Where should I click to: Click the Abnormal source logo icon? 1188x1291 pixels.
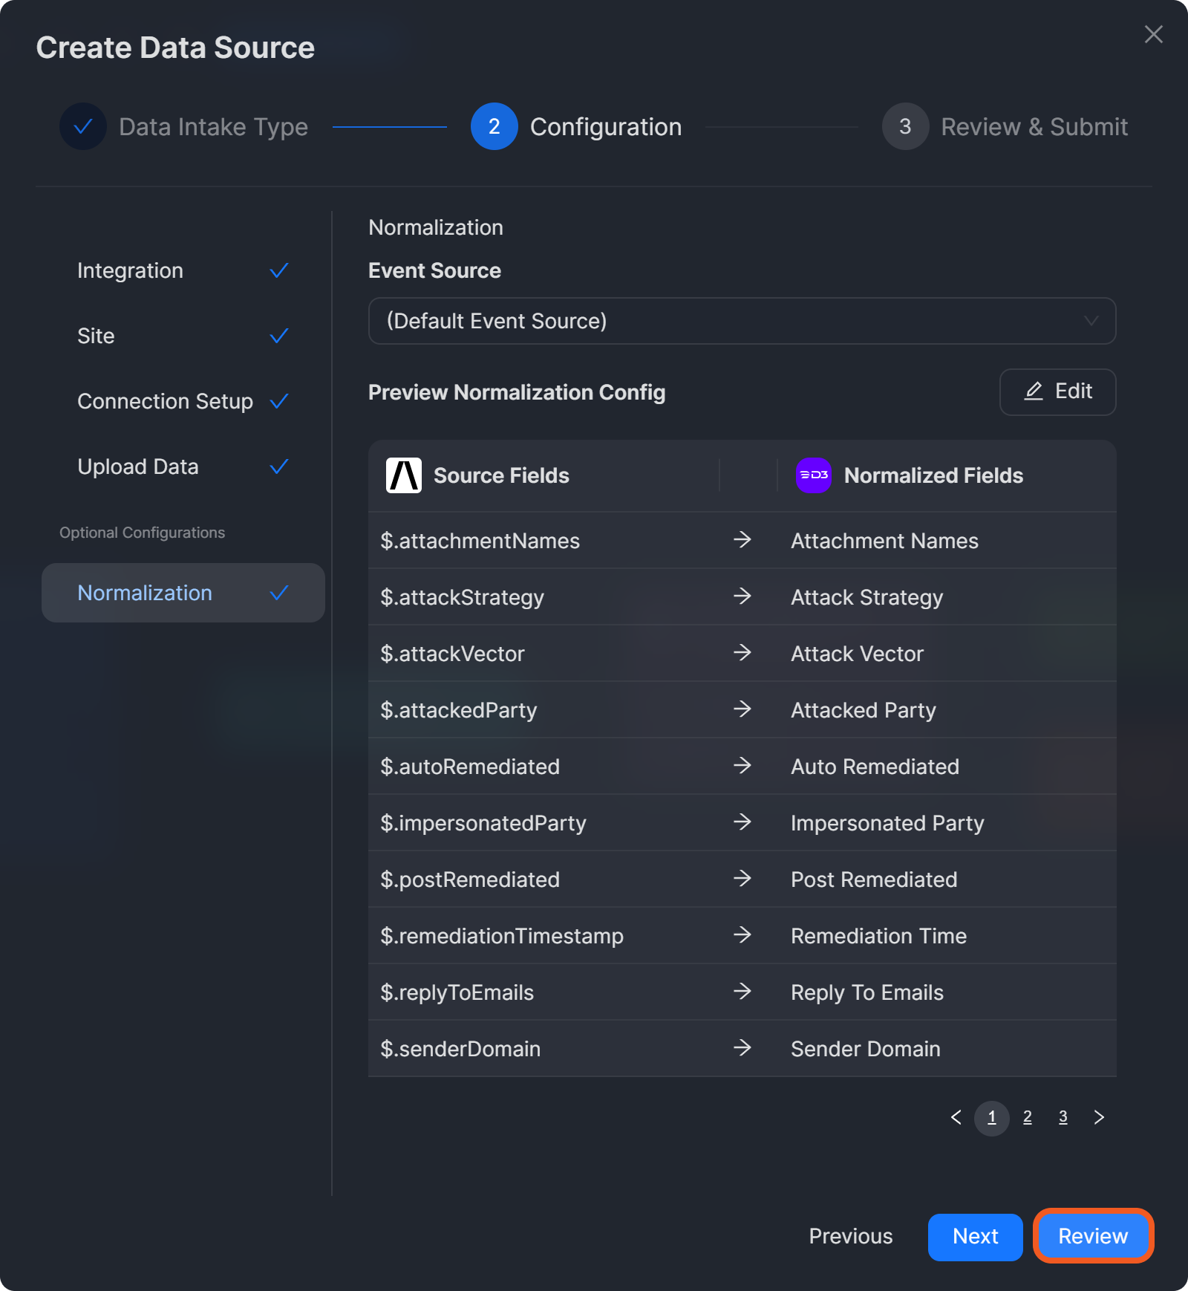pos(404,475)
